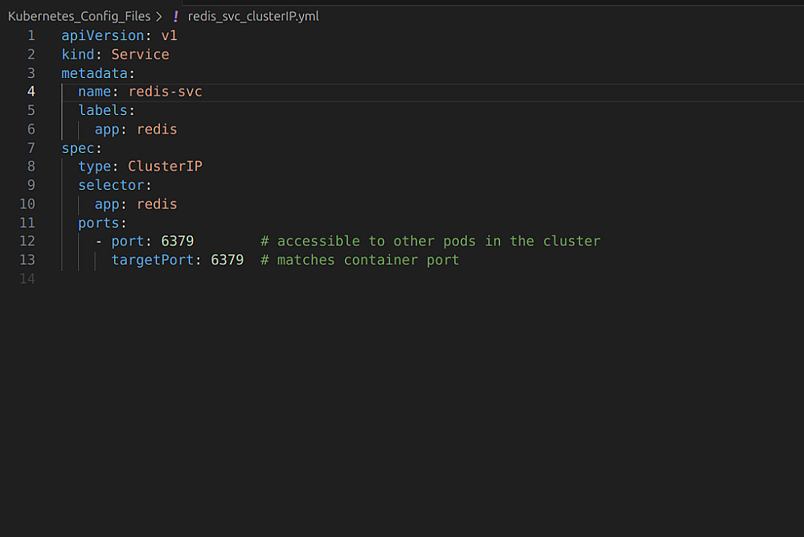Click the ports key on line 11
The image size is (804, 537).
tap(98, 223)
